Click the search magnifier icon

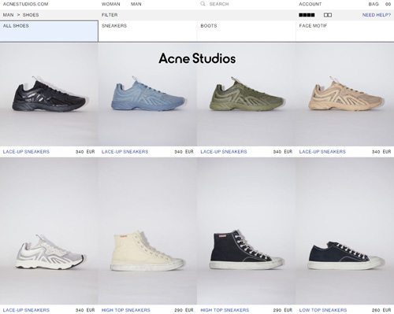point(203,4)
